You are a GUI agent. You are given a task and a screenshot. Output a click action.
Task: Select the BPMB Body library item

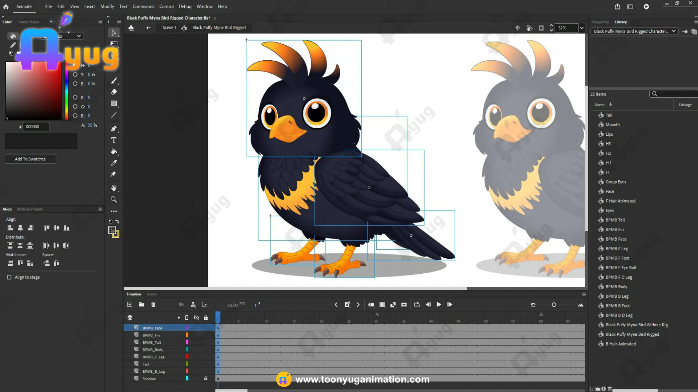[617, 287]
